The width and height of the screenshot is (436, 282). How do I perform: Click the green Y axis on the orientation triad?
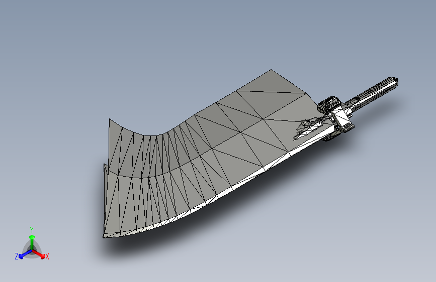pos(32,242)
